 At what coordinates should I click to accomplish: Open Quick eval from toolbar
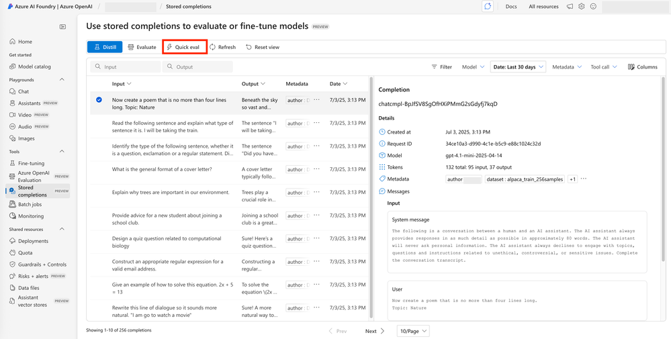(x=183, y=47)
